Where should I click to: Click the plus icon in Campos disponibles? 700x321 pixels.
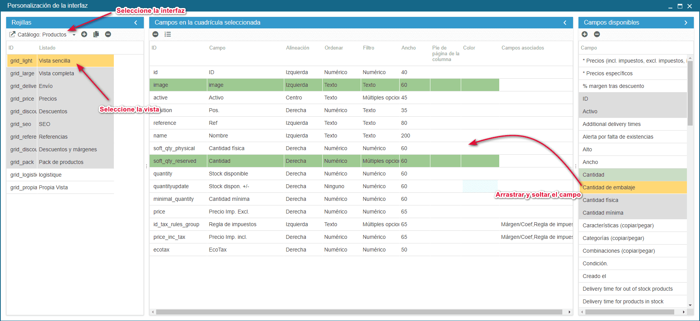585,35
